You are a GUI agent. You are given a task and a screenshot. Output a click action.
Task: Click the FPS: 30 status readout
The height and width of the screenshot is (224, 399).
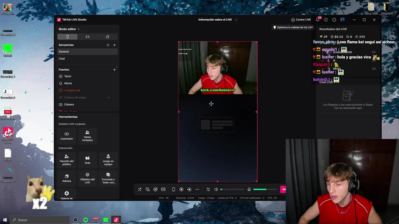point(272,198)
